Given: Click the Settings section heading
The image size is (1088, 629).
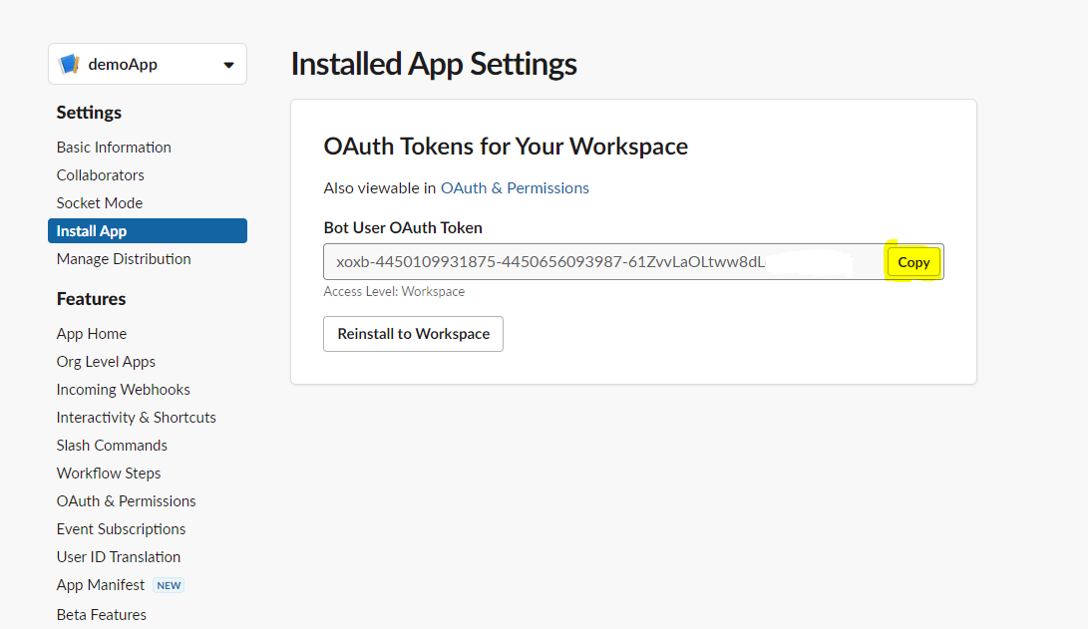Looking at the screenshot, I should coord(89,113).
